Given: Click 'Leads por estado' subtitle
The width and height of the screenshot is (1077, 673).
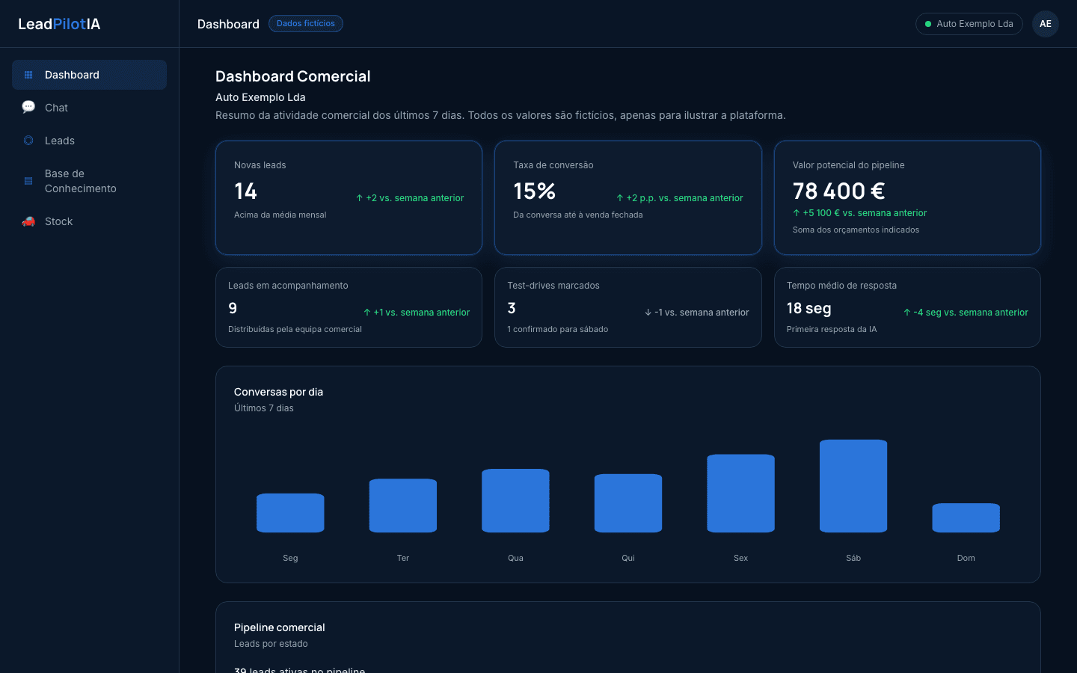Looking at the screenshot, I should click(271, 644).
